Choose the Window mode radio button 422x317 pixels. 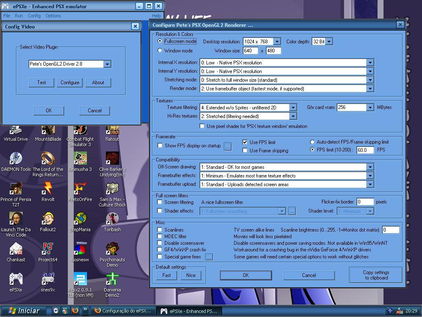[160, 50]
